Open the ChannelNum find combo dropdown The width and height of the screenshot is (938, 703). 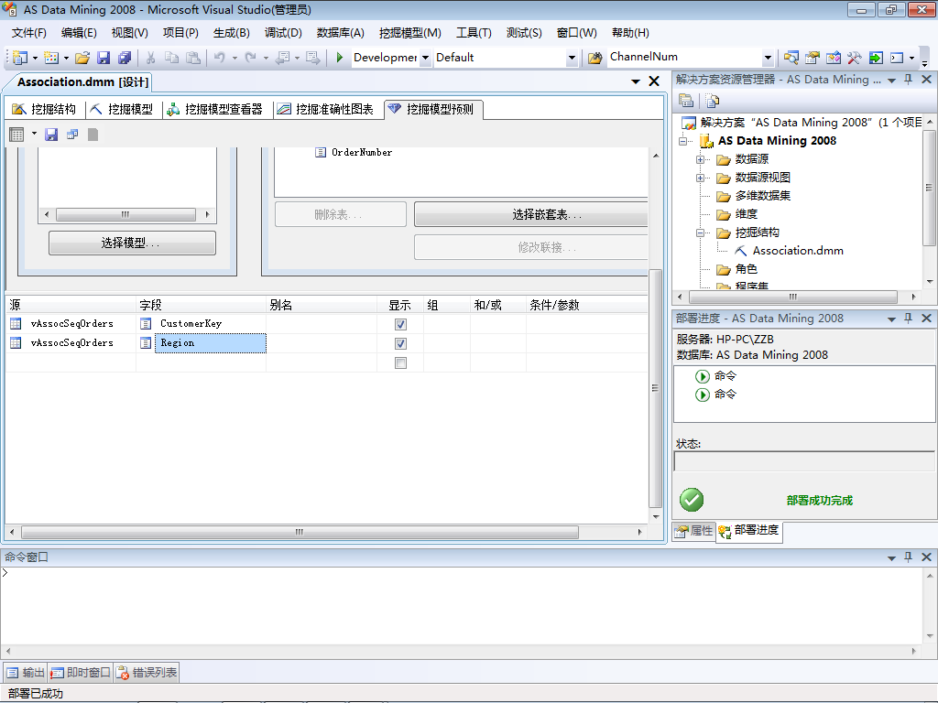(x=768, y=58)
